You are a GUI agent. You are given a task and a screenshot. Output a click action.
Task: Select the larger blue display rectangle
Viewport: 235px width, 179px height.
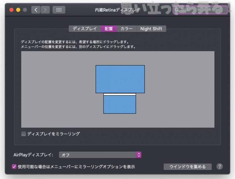120,79
